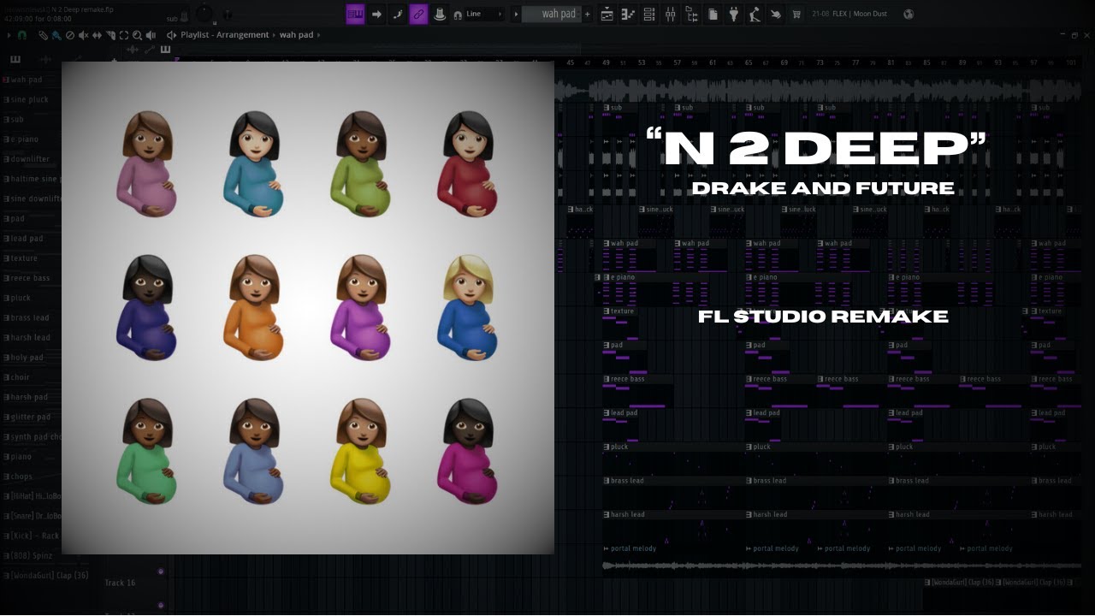
Task: Toggle typing keyboard to piano
Action: pyautogui.click(x=355, y=14)
